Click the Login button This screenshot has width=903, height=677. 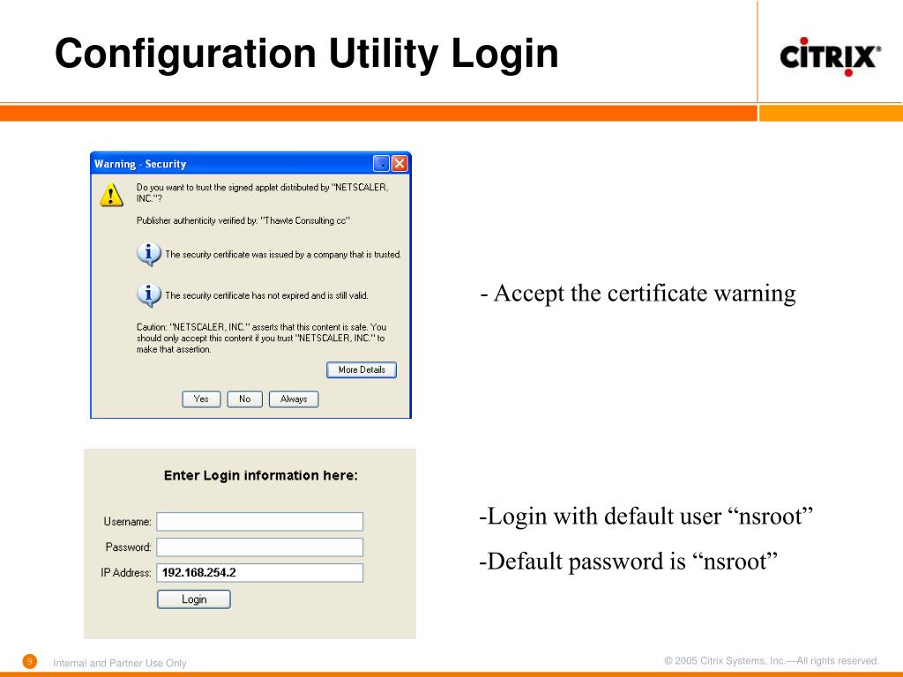tap(193, 599)
